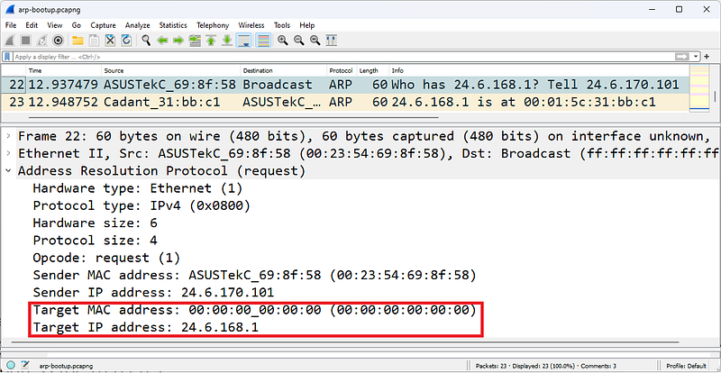Select the Hardware size: 6 field
This screenshot has height=373, width=721.
click(96, 223)
